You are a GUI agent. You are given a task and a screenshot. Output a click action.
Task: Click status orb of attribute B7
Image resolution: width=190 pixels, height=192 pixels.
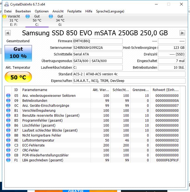[x=8, y=130]
